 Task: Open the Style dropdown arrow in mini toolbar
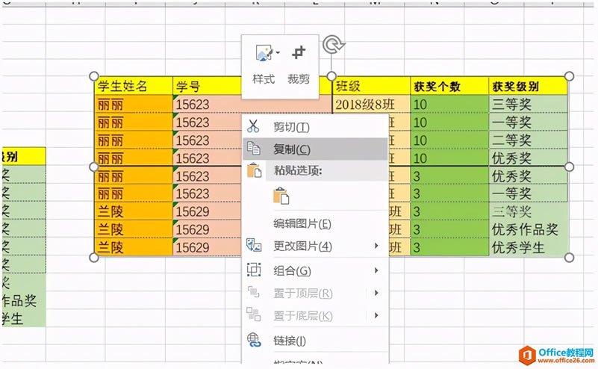point(278,52)
